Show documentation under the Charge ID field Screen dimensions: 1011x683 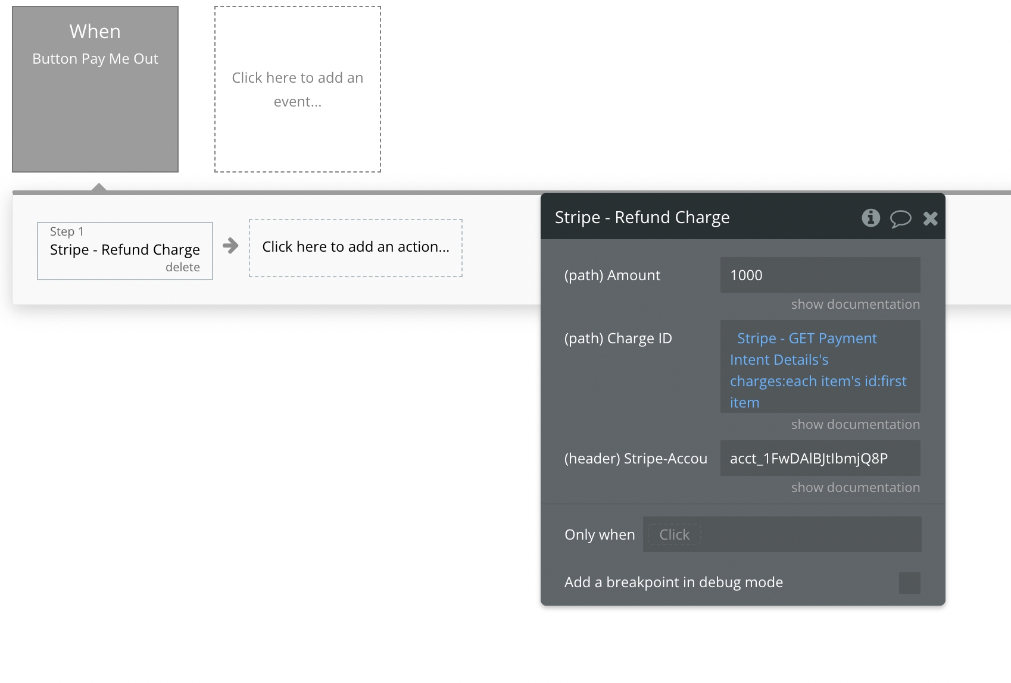click(x=855, y=425)
